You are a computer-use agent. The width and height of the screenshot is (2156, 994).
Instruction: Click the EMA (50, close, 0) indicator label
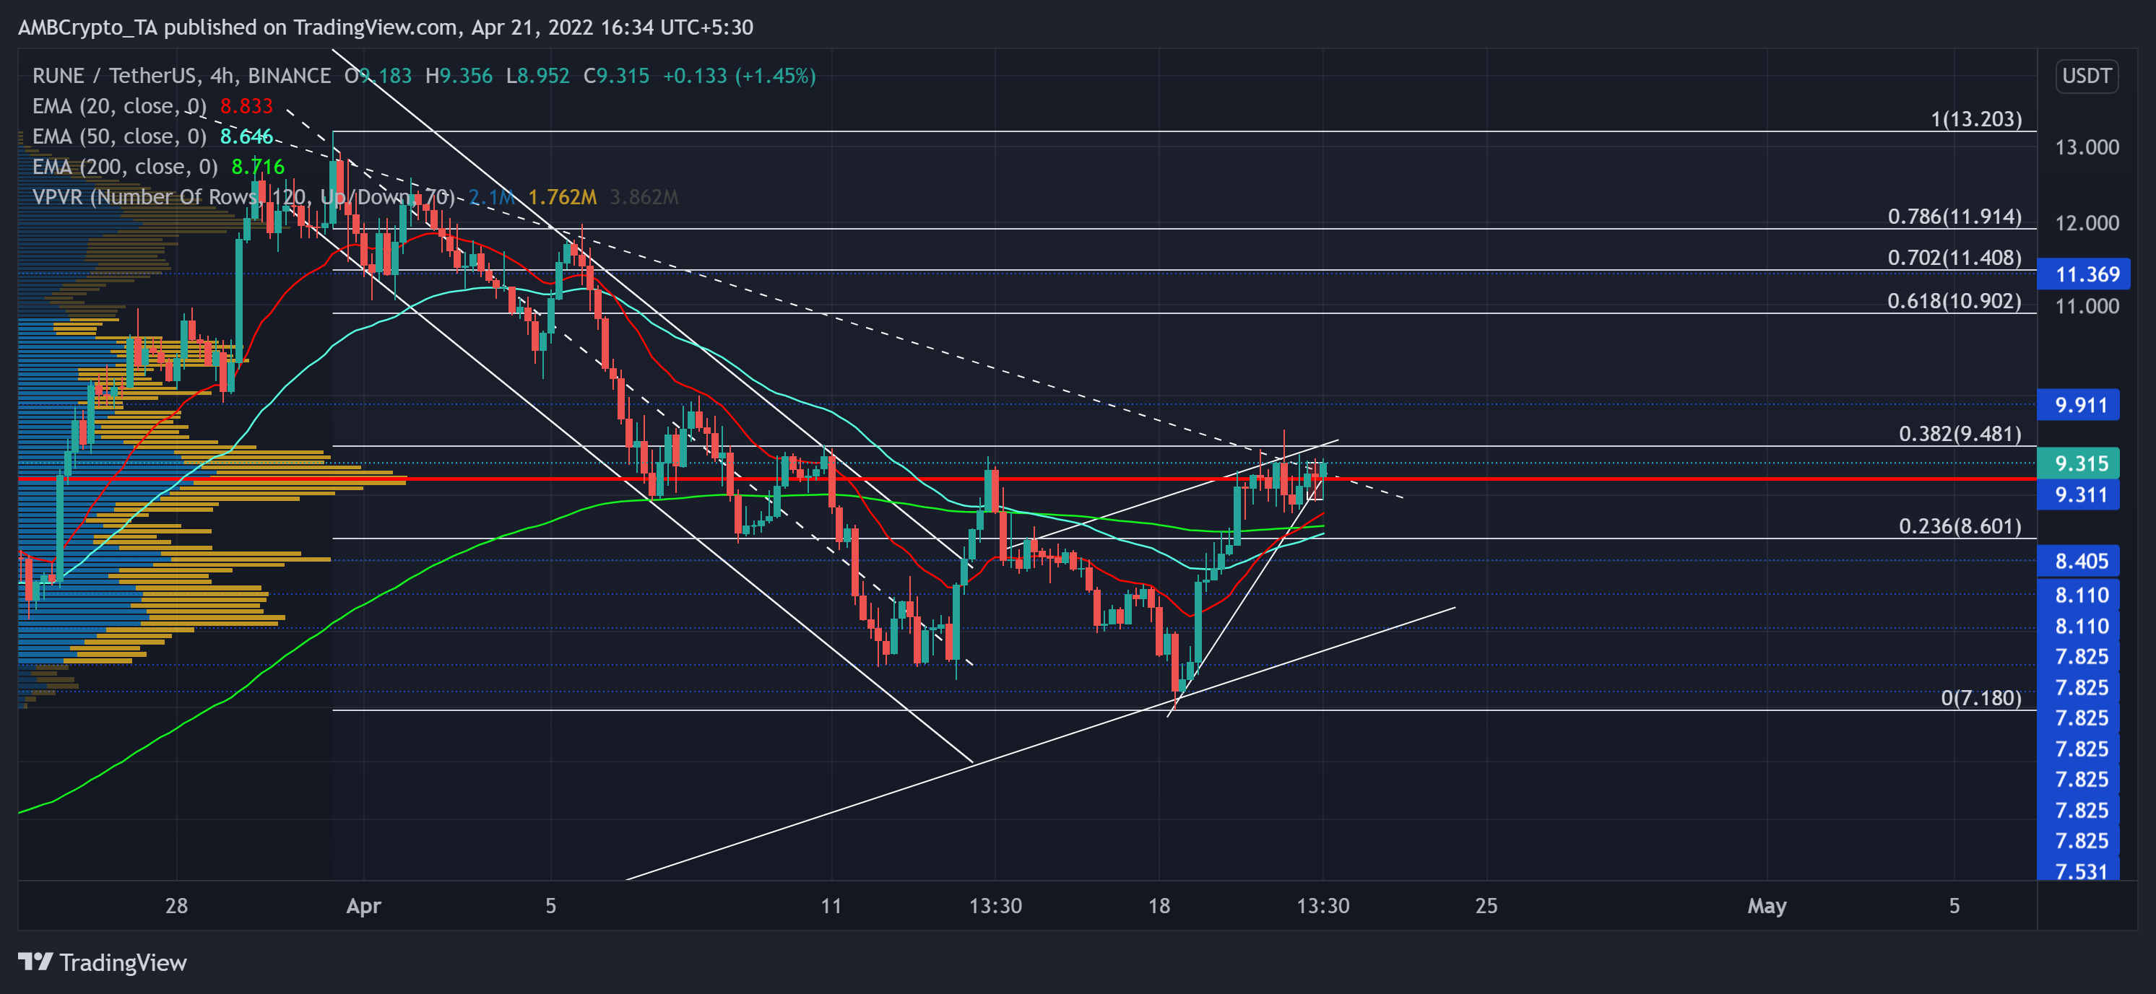(x=120, y=136)
